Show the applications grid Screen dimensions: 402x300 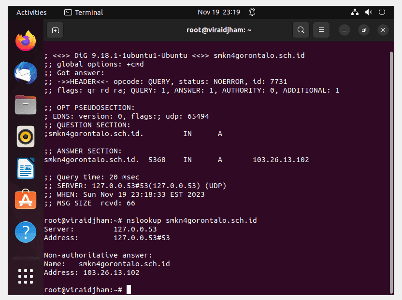pos(26,276)
